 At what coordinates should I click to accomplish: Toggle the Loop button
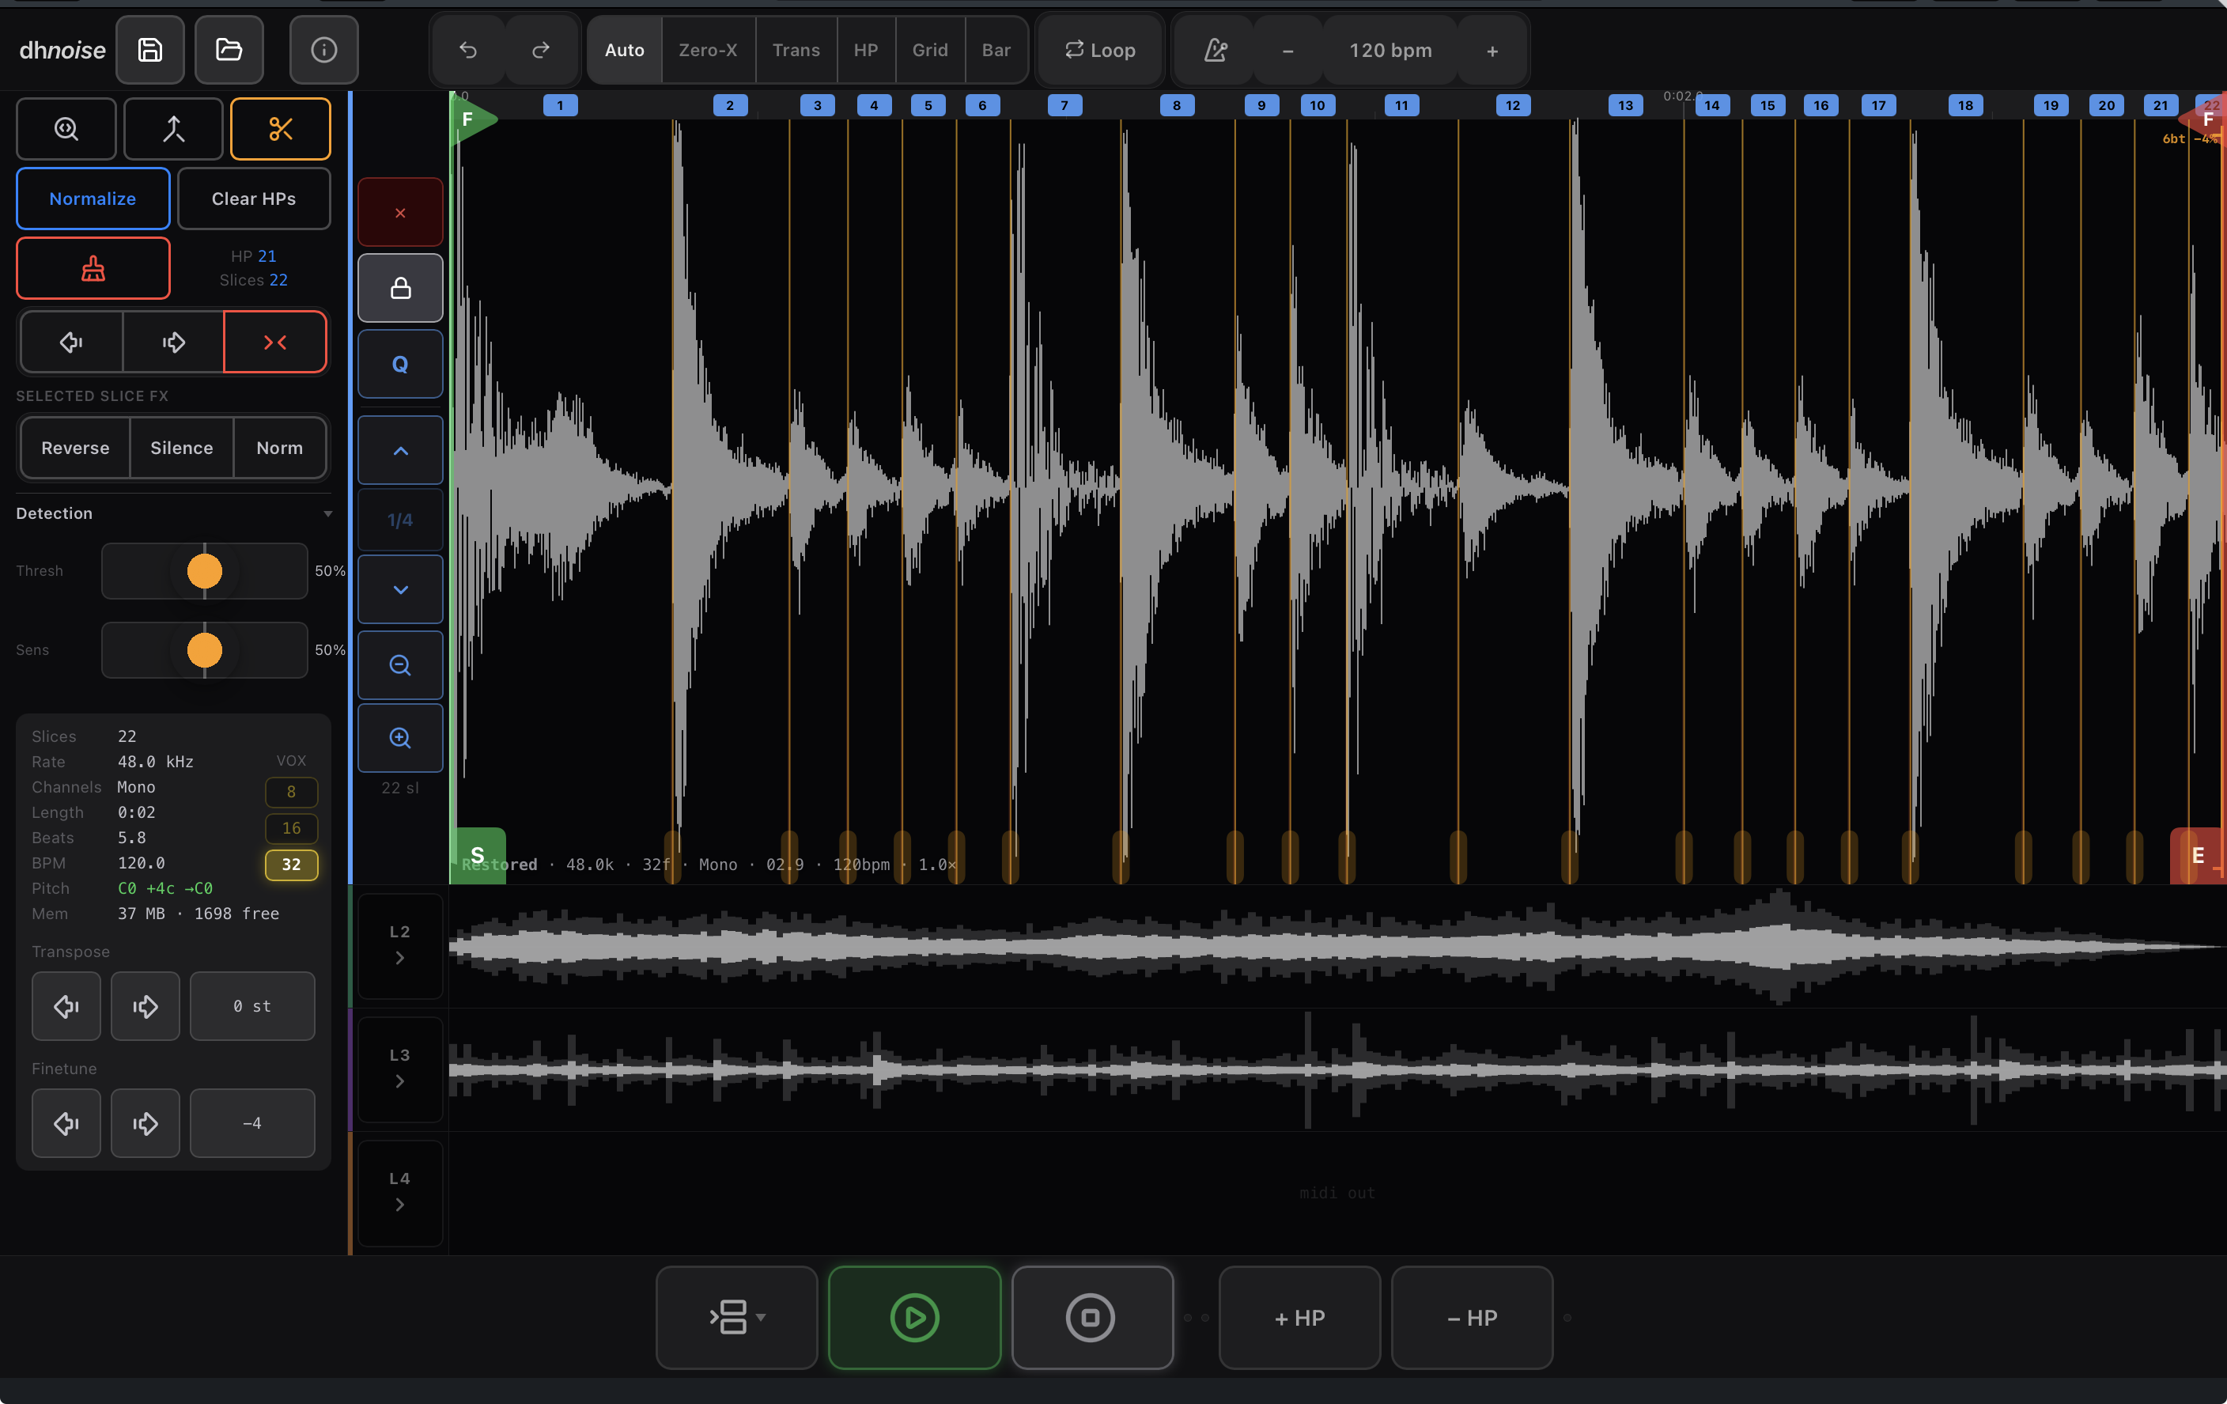click(1099, 50)
